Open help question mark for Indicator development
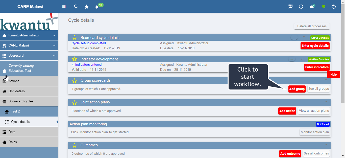 point(301,59)
